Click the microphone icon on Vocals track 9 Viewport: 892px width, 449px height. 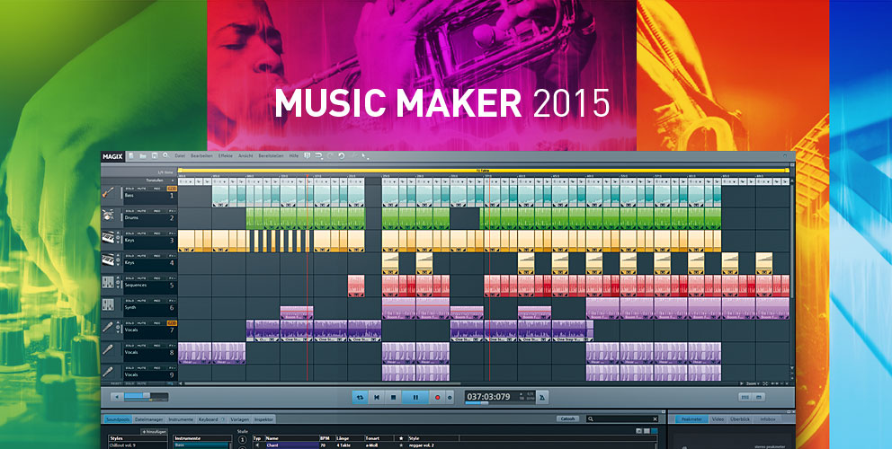tap(108, 372)
